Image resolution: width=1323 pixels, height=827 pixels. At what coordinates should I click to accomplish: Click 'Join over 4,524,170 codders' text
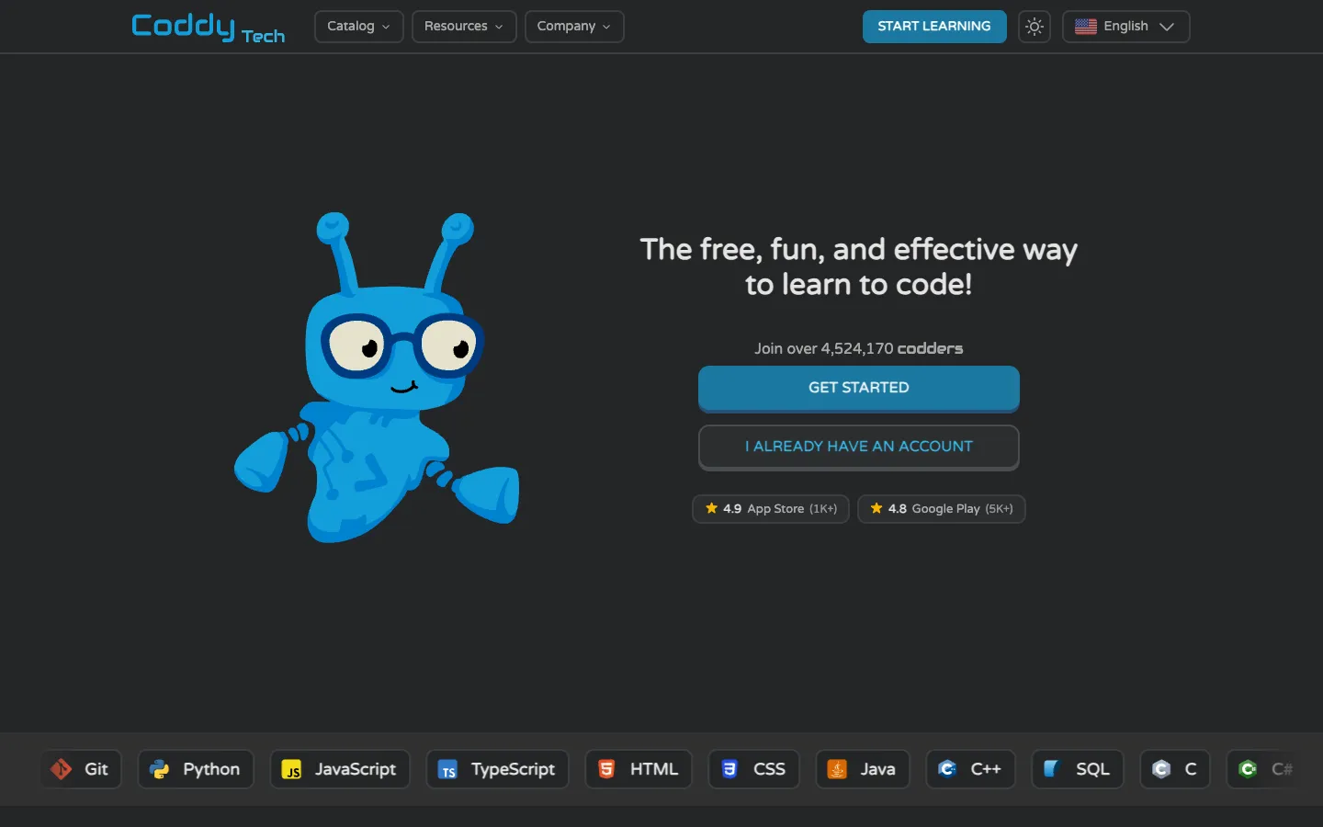[x=859, y=348]
